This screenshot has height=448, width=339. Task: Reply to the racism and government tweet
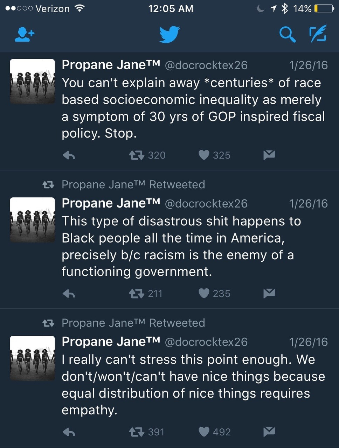pyautogui.click(x=69, y=293)
